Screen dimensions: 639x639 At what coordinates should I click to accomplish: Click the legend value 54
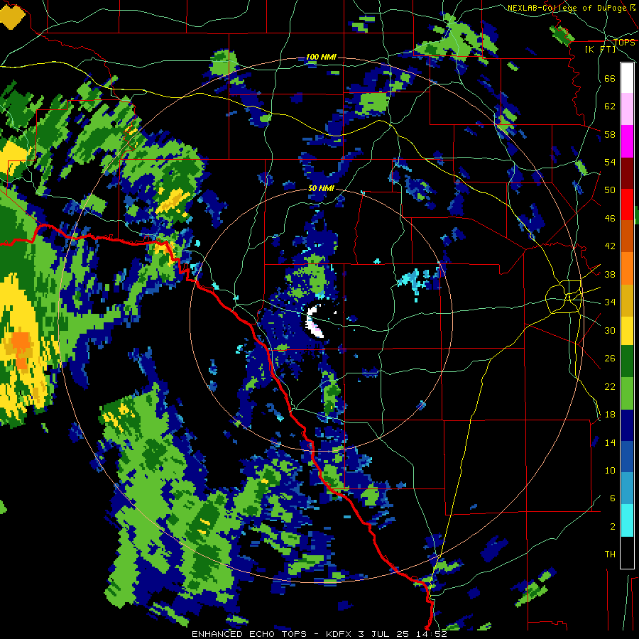pyautogui.click(x=610, y=162)
